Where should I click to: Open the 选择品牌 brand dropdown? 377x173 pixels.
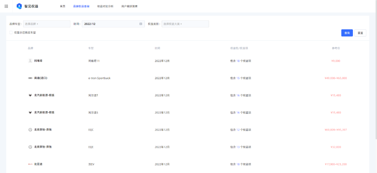click(x=47, y=24)
